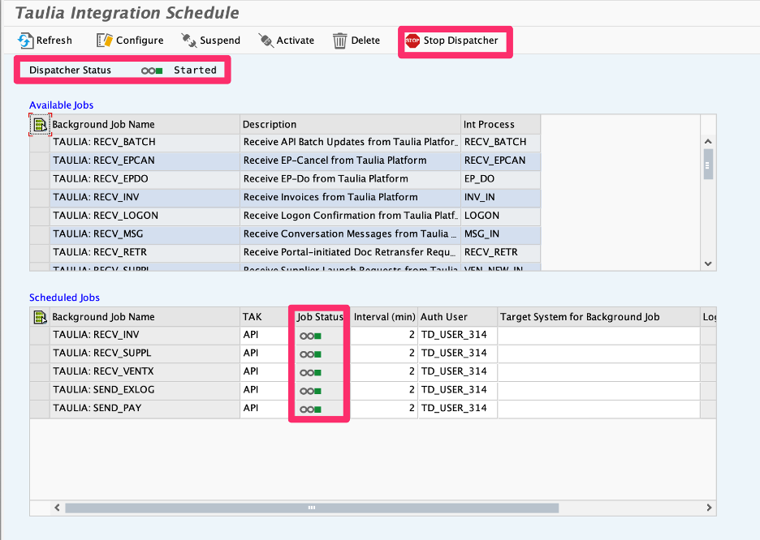Click the LOGON Int Process cell

click(x=500, y=216)
